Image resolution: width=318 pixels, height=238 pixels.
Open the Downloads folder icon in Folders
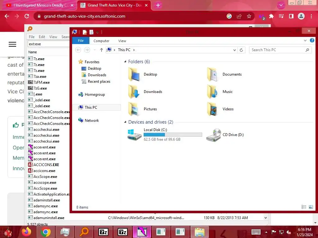(134, 92)
